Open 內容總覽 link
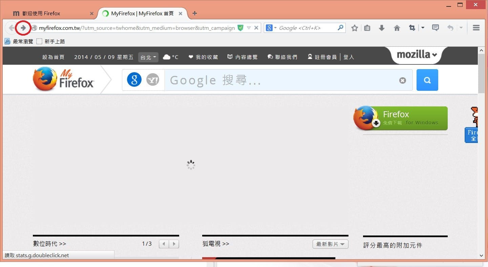 [x=242, y=57]
